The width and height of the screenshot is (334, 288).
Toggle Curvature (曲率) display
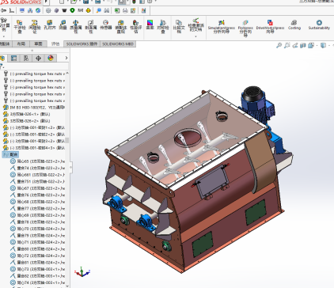150,25
